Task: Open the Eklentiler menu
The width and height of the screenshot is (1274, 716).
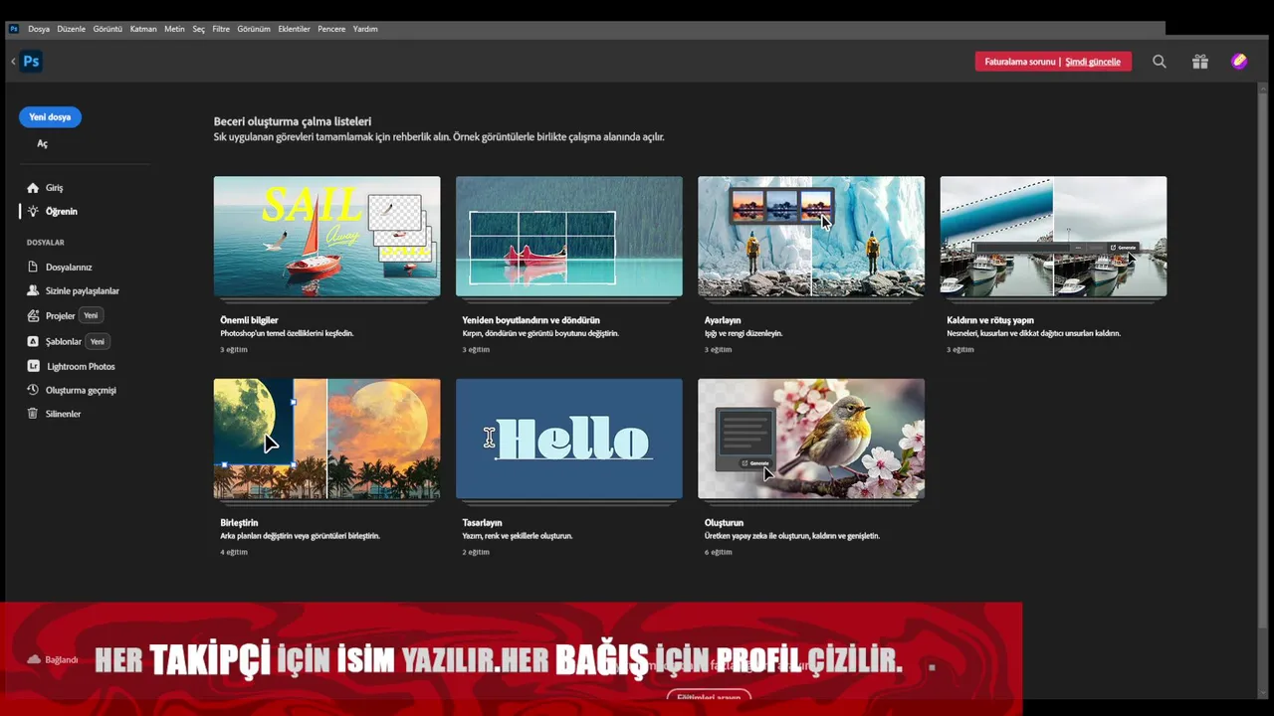Action: (x=294, y=29)
